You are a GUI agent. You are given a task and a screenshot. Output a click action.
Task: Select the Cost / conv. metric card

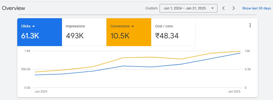pyautogui.click(x=173, y=32)
